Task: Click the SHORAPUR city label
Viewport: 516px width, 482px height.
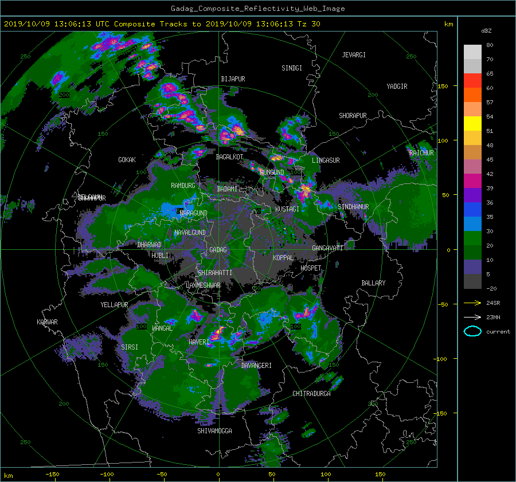Action: click(353, 116)
